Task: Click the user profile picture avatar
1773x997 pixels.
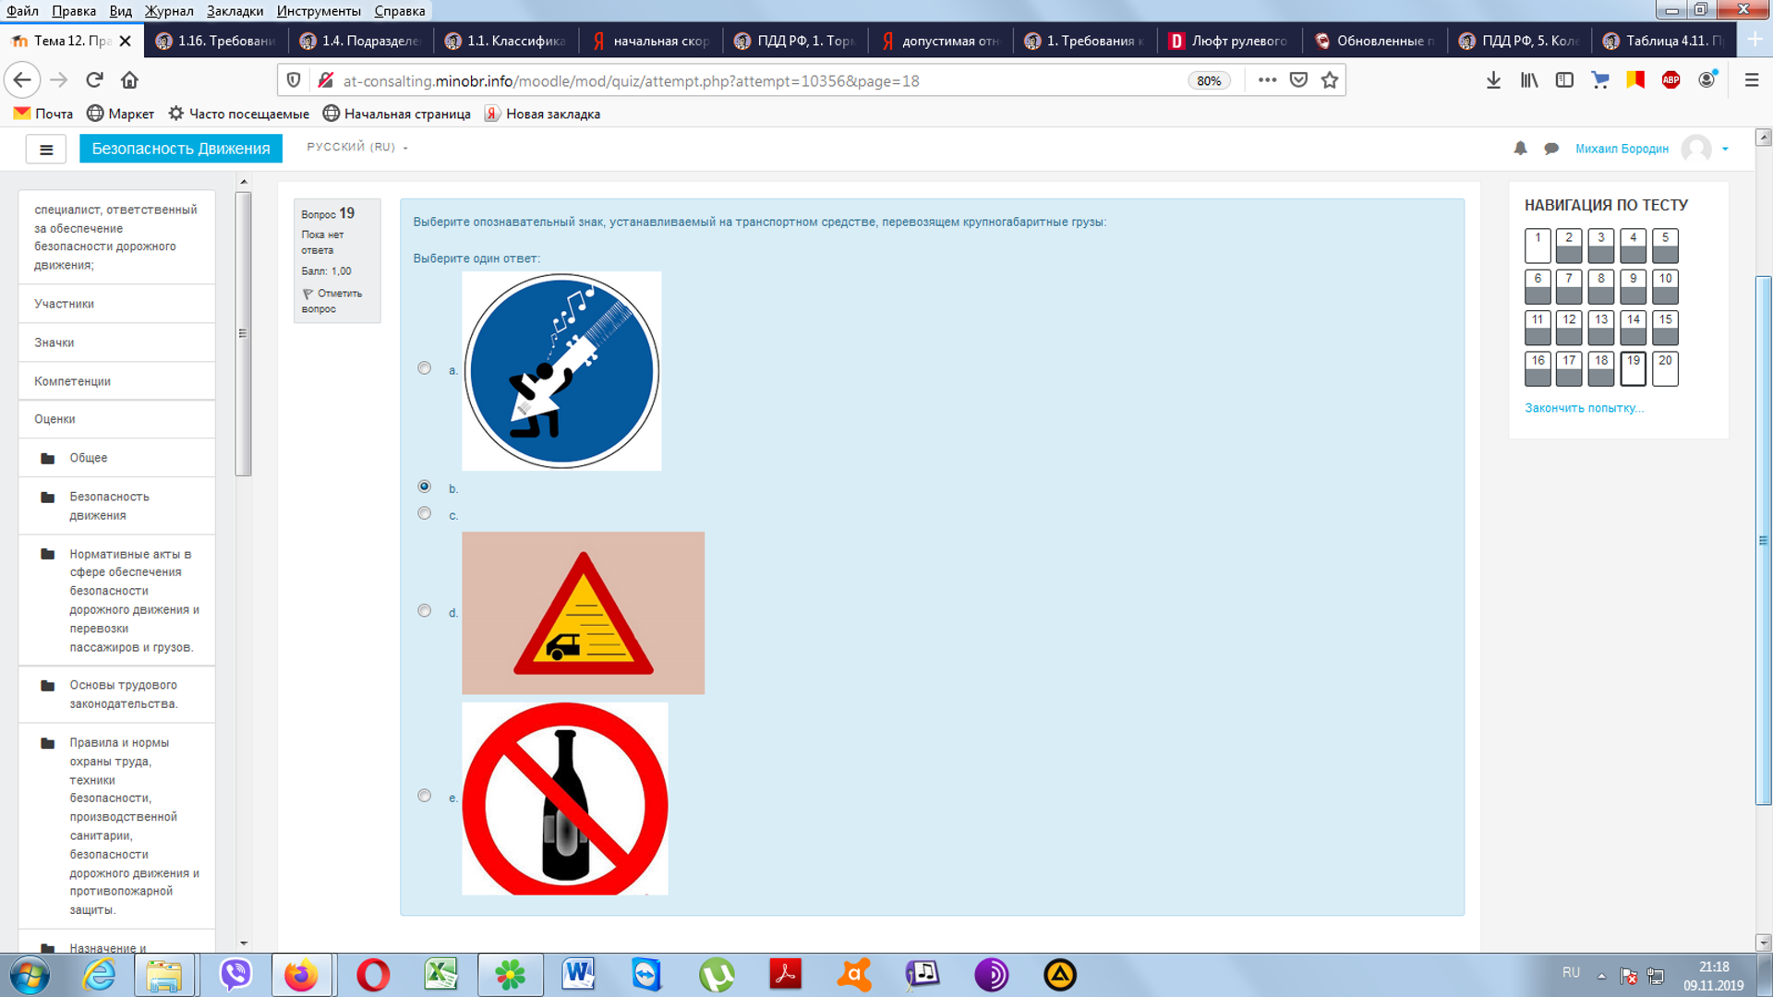Action: [x=1696, y=149]
